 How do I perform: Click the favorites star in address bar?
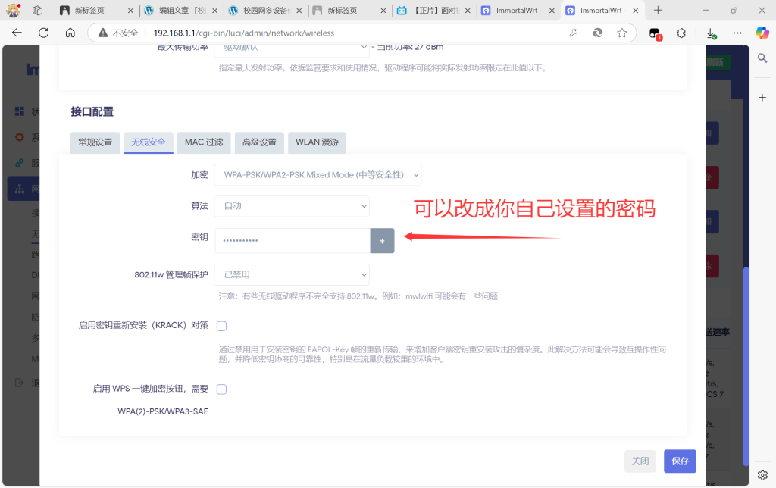(x=621, y=33)
